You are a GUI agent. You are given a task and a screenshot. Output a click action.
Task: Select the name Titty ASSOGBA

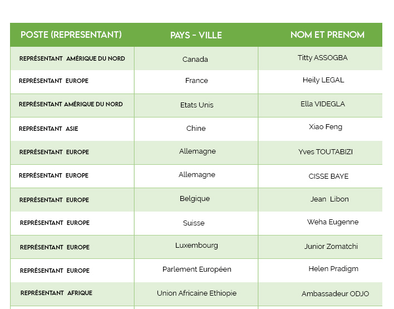click(x=323, y=58)
